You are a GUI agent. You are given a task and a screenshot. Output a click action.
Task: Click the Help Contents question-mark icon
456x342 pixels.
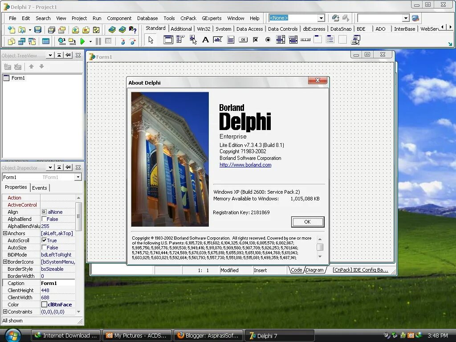point(133,30)
